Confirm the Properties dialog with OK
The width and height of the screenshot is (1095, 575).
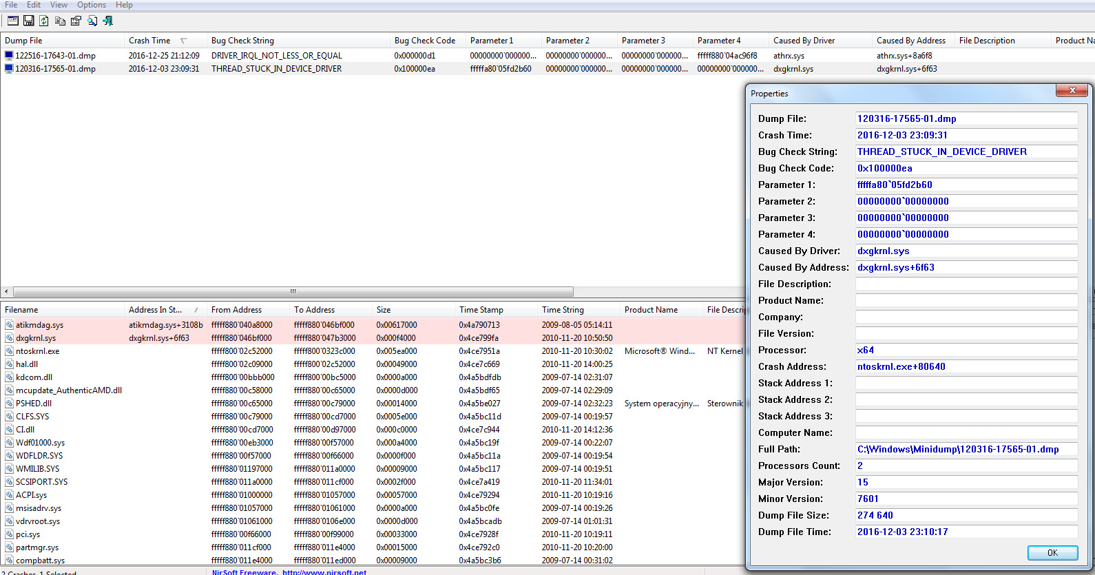1052,552
